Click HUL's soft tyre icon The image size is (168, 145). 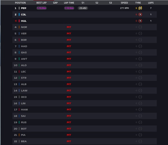coord(140,21)
